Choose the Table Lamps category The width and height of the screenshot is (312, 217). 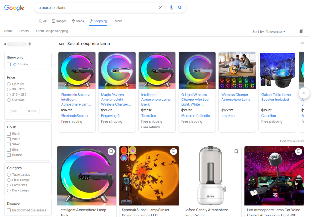point(9,175)
